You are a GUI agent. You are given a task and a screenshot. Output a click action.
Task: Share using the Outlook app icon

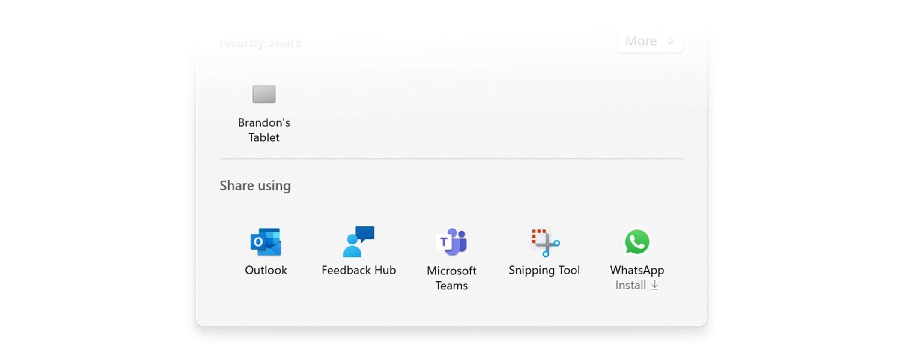click(266, 242)
